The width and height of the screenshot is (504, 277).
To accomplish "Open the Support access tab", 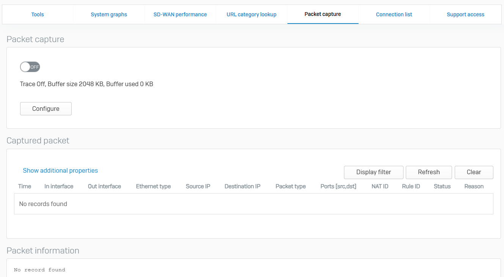I will tap(465, 14).
